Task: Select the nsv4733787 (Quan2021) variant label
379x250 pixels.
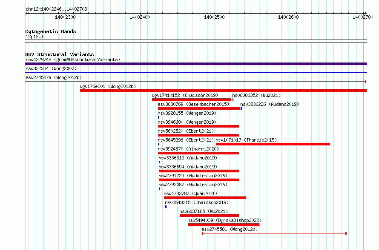Action: pos(190,193)
